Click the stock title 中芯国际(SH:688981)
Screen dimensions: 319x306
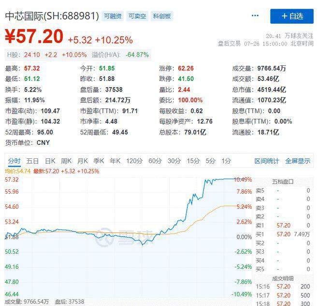pyautogui.click(x=52, y=16)
